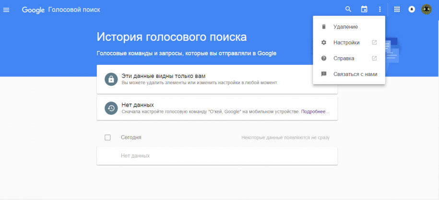Screen dimensions: 439x200
Task: Click Сначала настройте голосовую команду text
Action: click(x=211, y=112)
